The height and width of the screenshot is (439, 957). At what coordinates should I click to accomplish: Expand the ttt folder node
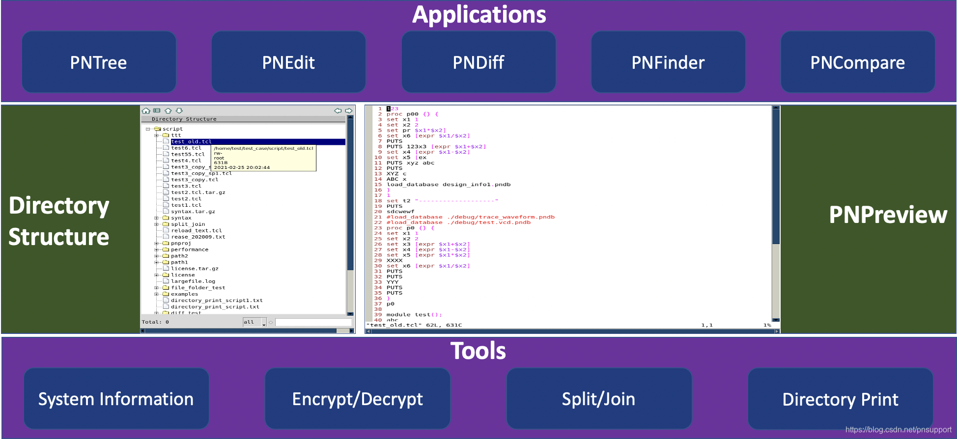click(x=156, y=135)
